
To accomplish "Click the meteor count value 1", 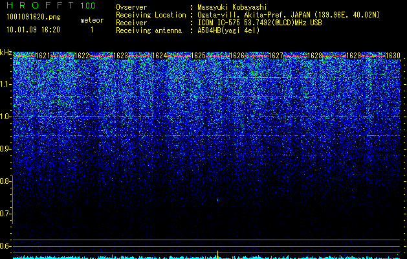I will [x=92, y=30].
